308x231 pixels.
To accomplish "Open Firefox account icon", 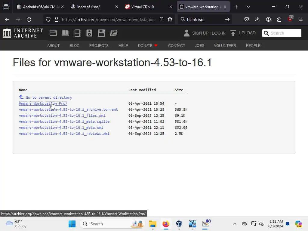I will (268, 20).
